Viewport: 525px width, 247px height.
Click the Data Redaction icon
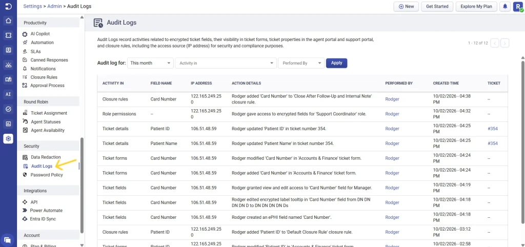(25, 157)
